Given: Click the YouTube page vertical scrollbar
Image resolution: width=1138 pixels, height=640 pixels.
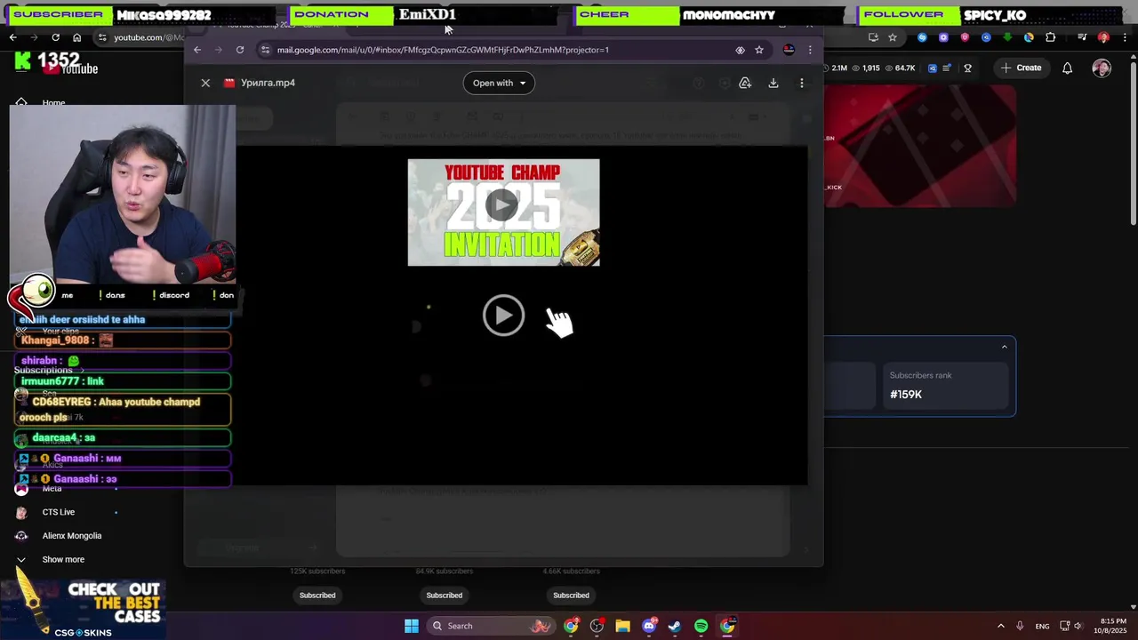Looking at the screenshot, I should click(1133, 142).
